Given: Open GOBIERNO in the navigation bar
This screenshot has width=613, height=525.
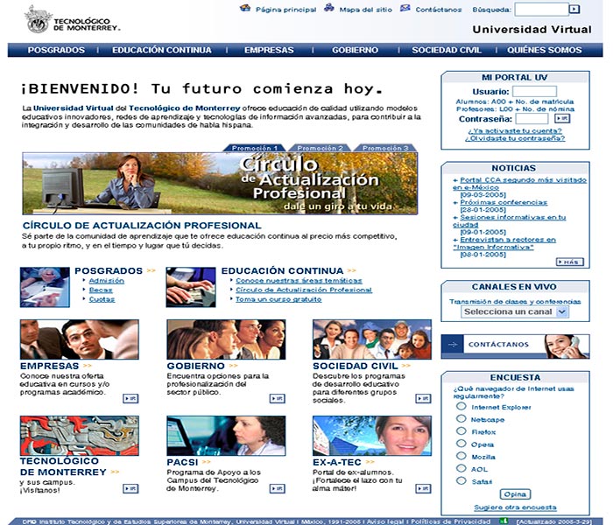Looking at the screenshot, I should pos(355,50).
